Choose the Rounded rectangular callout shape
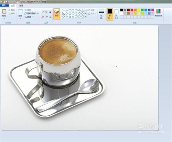Viewport: 172px width, 142px height. [x=76, y=16]
